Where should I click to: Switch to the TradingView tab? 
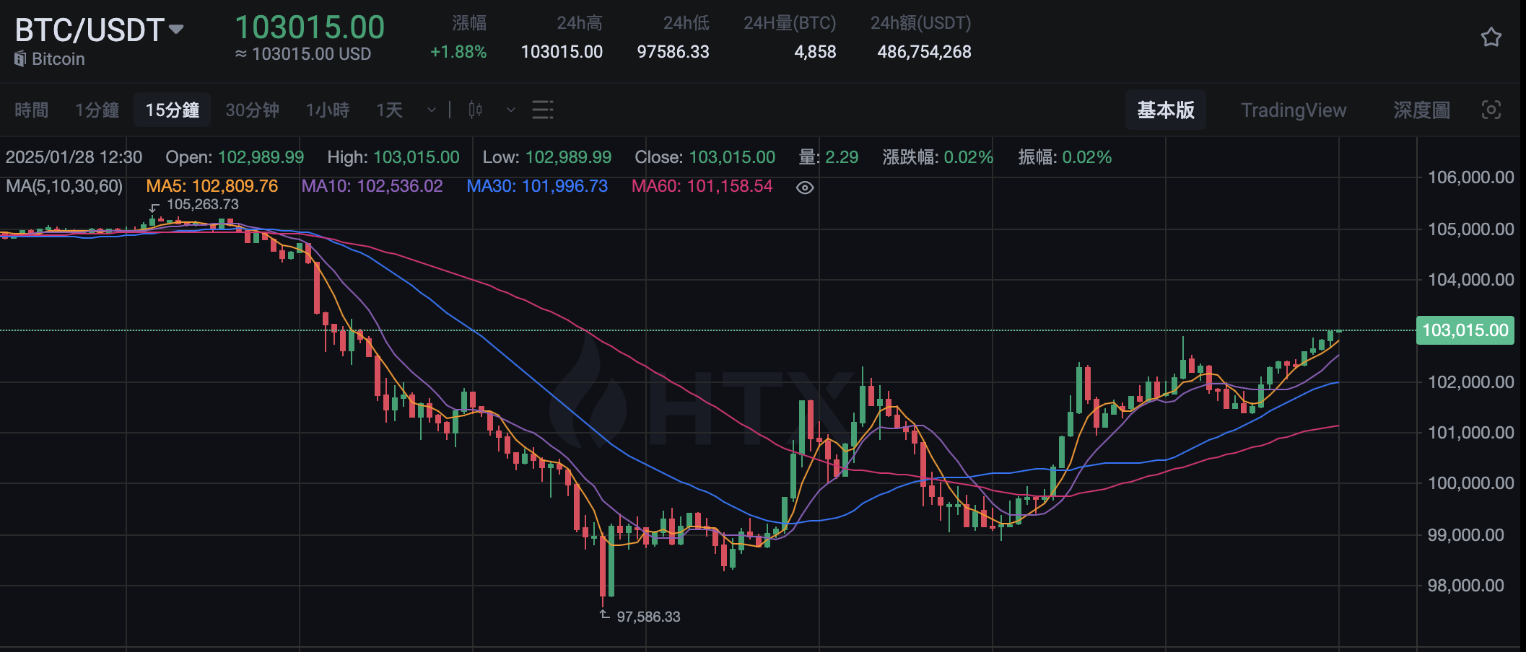tap(1293, 110)
